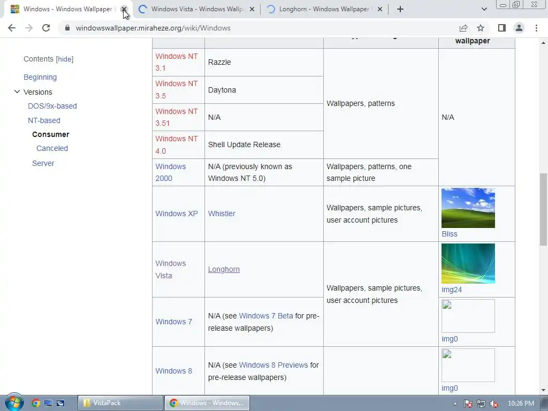Open the Windows NT 3.5 link

(177, 90)
